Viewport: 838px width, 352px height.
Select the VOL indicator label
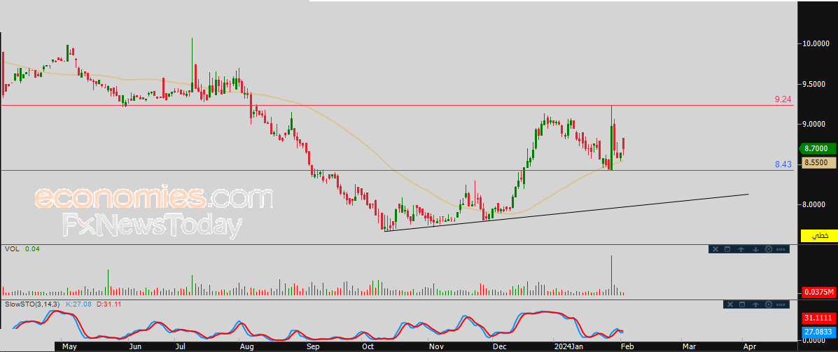click(x=11, y=249)
